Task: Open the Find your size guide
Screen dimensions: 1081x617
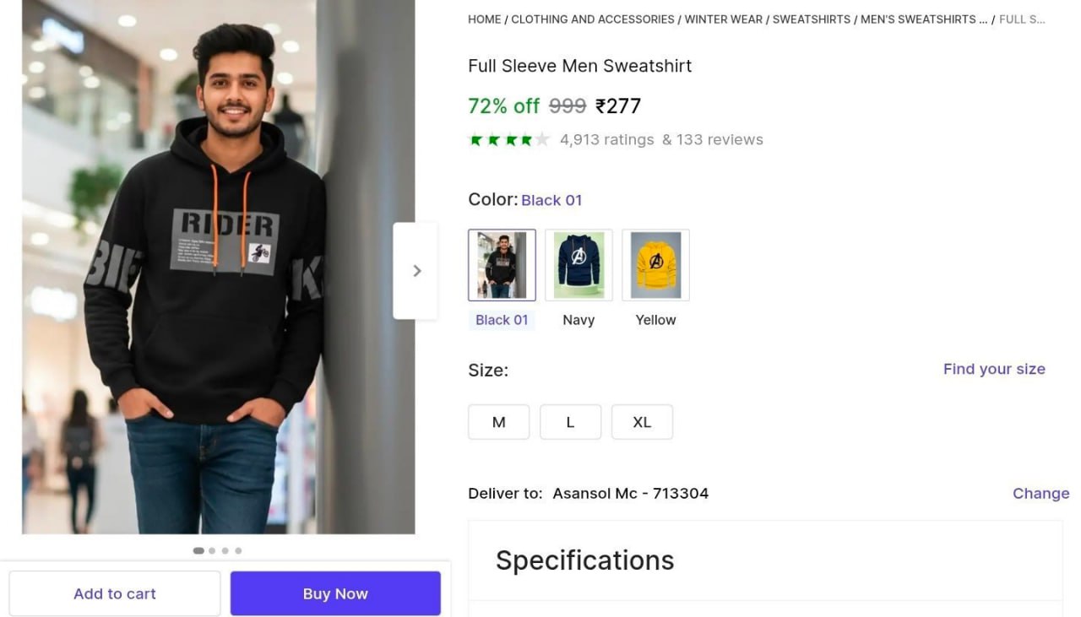Action: coord(994,369)
